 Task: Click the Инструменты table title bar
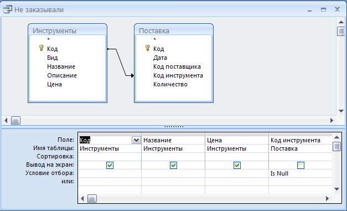pyautogui.click(x=68, y=30)
